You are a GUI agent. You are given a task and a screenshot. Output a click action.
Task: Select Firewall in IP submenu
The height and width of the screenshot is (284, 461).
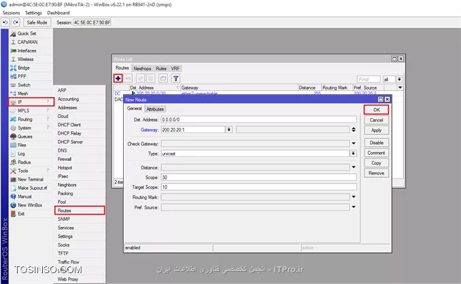pyautogui.click(x=80, y=159)
